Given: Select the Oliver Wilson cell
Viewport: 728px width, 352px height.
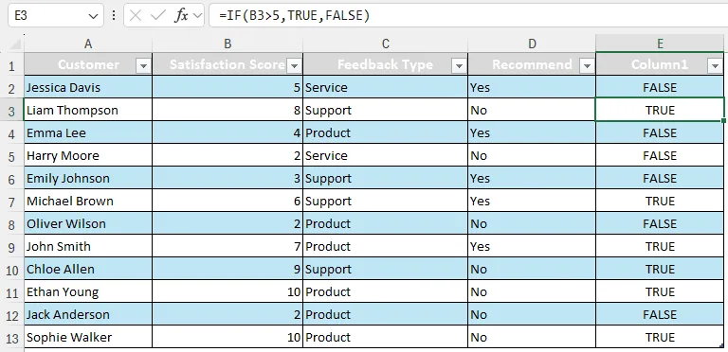Looking at the screenshot, I should pyautogui.click(x=88, y=223).
